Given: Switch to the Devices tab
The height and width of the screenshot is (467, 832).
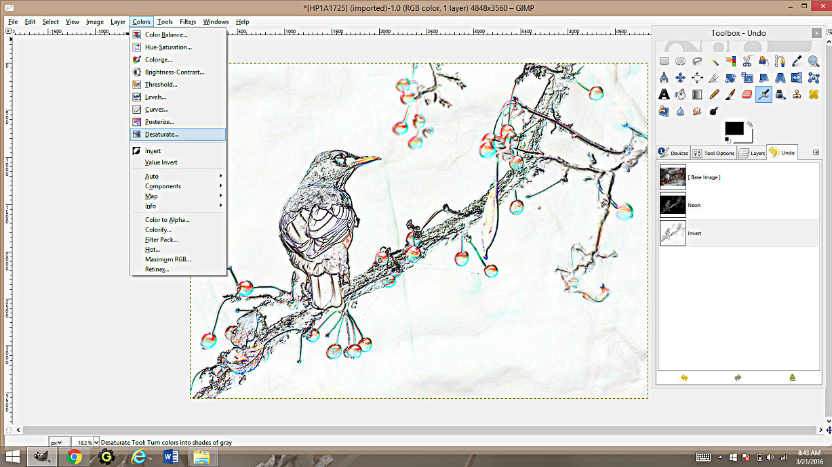Looking at the screenshot, I should click(x=673, y=153).
